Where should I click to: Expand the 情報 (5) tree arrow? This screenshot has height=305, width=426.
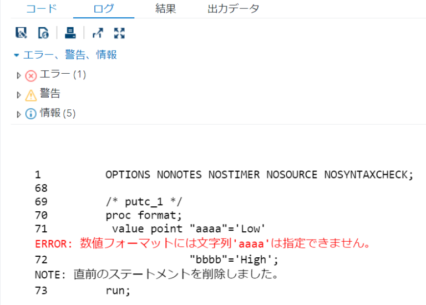click(19, 114)
